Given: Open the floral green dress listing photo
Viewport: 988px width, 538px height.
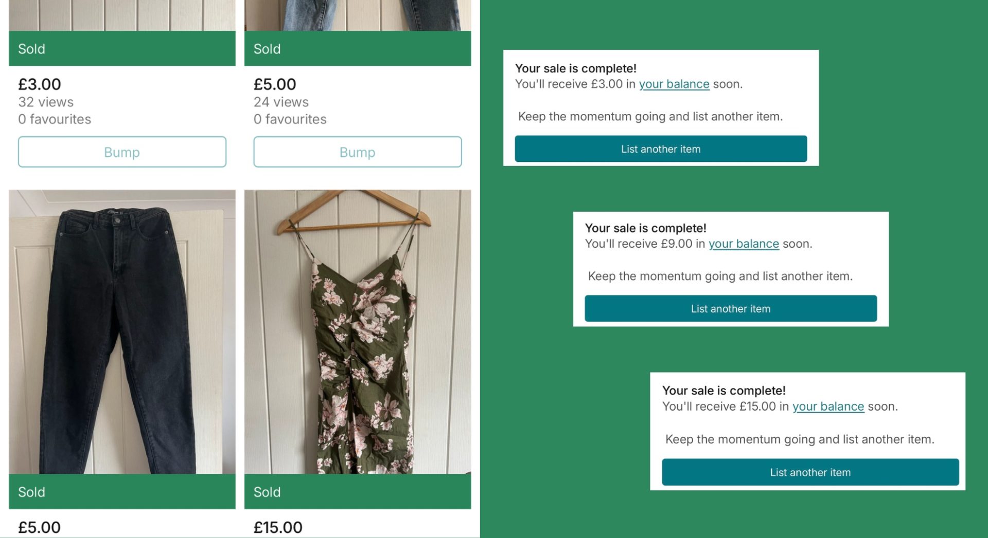Looking at the screenshot, I should point(357,334).
